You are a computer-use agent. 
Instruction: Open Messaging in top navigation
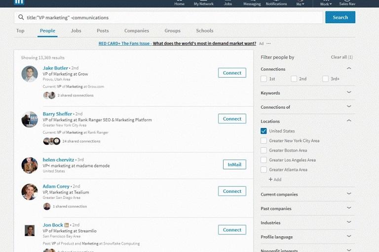point(252,3)
